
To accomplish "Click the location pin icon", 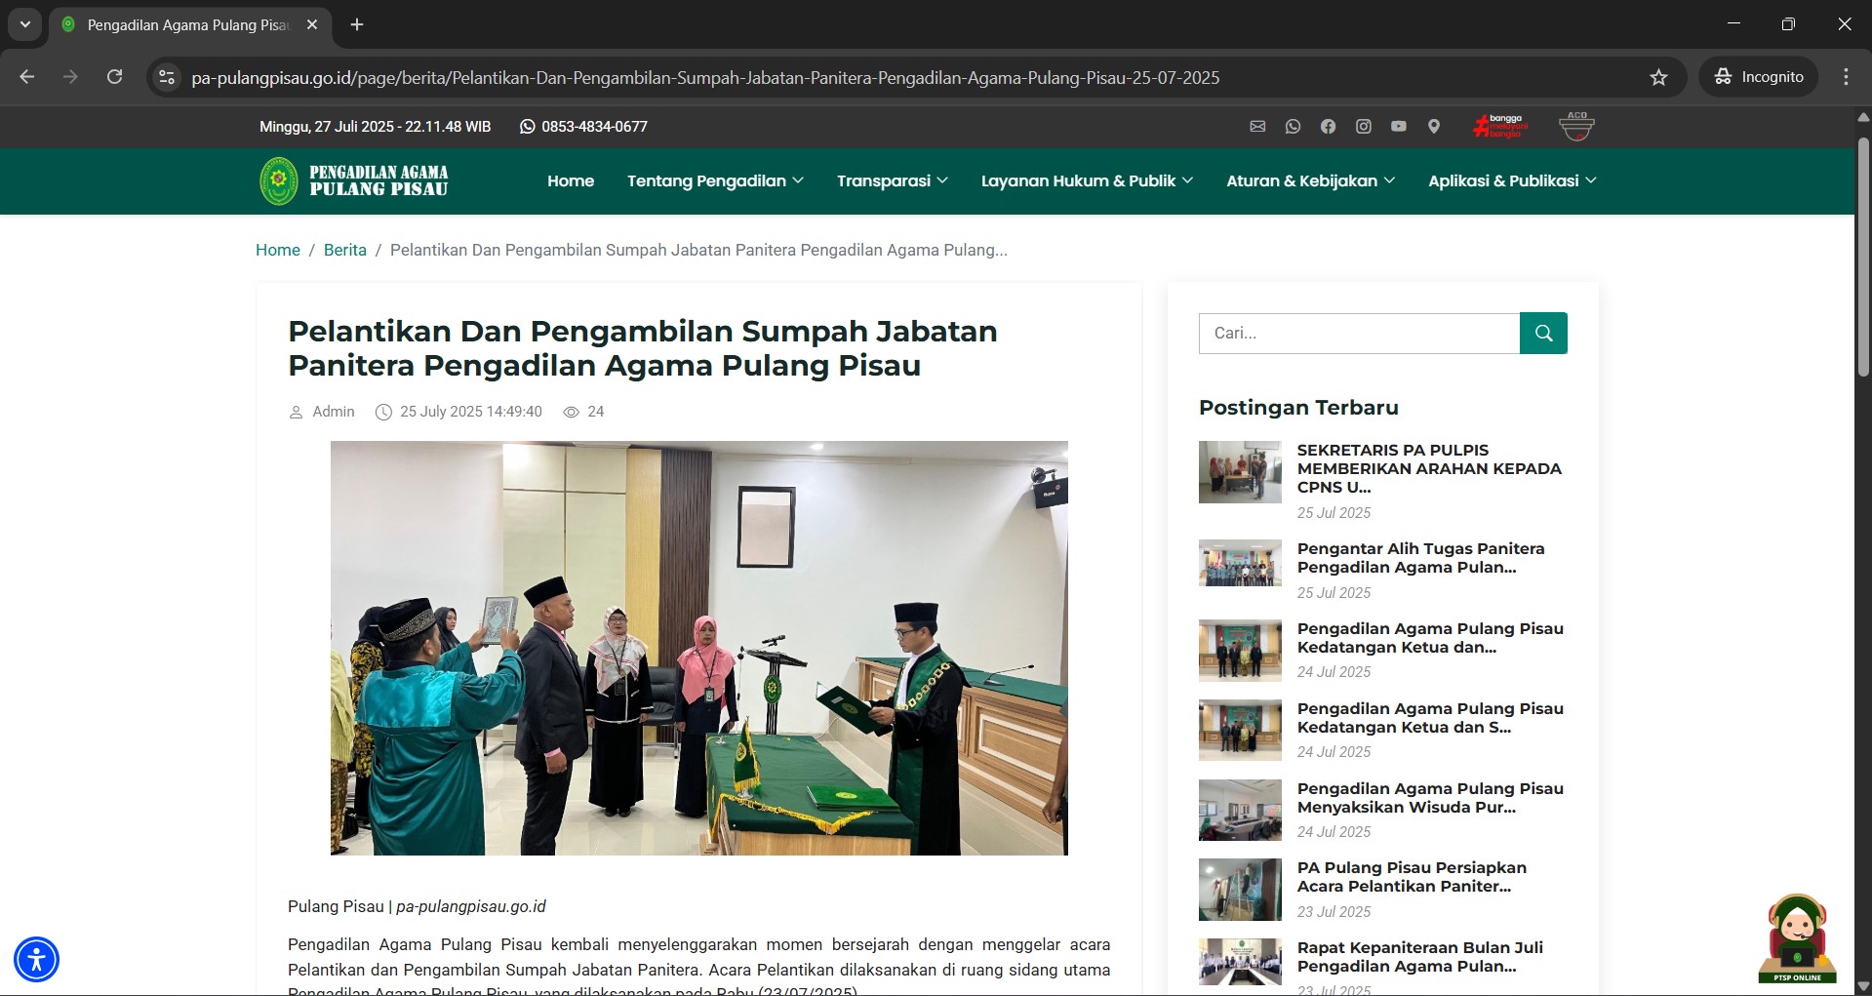I will tap(1433, 127).
